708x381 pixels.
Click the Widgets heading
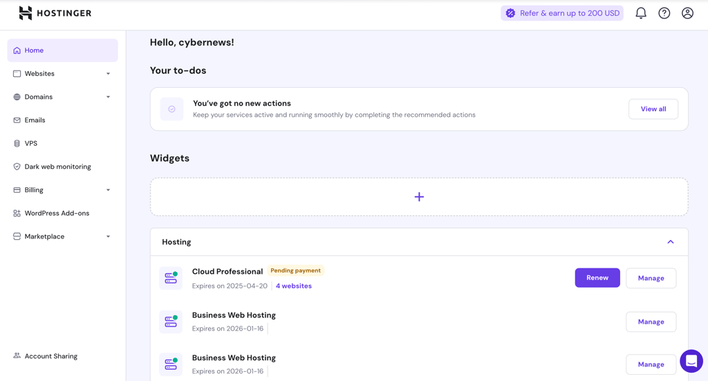coord(169,158)
